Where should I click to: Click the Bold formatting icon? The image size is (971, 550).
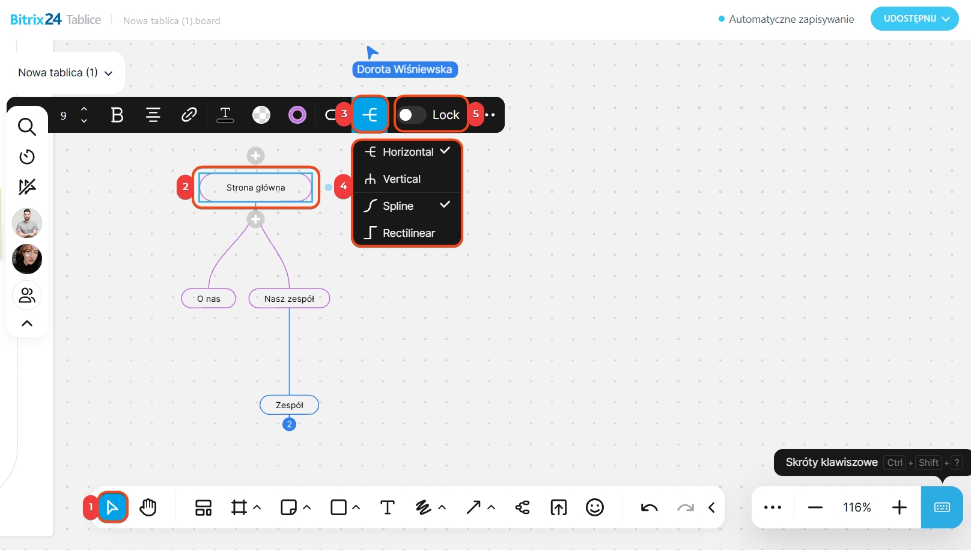[117, 115]
